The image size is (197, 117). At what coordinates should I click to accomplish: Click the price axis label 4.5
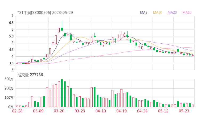pyautogui.click(x=11, y=50)
